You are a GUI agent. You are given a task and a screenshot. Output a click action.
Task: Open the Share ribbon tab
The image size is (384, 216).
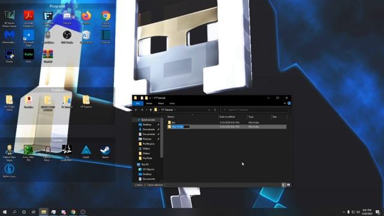pos(161,103)
